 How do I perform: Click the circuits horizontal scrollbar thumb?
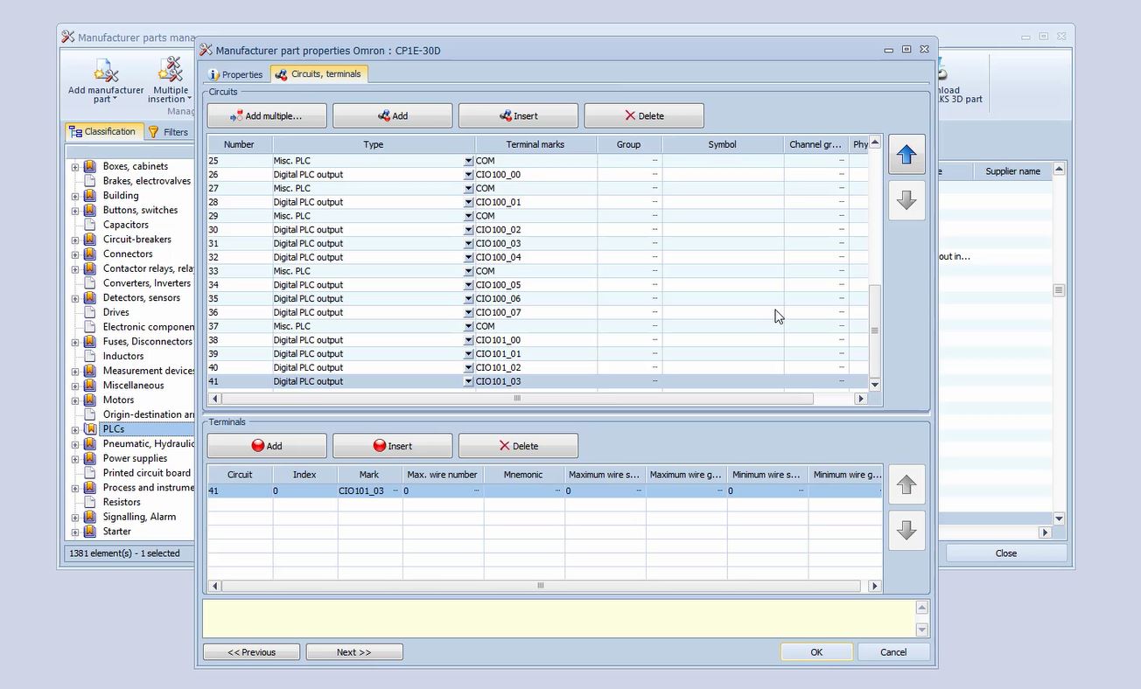[517, 399]
